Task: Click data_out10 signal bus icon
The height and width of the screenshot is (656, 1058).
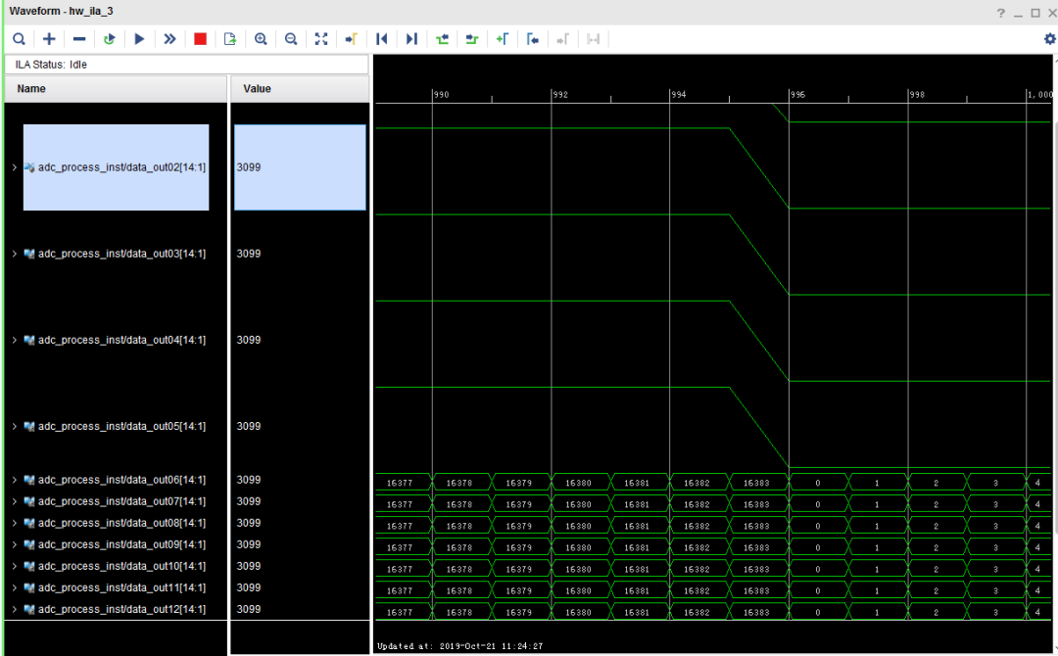Action: point(29,566)
